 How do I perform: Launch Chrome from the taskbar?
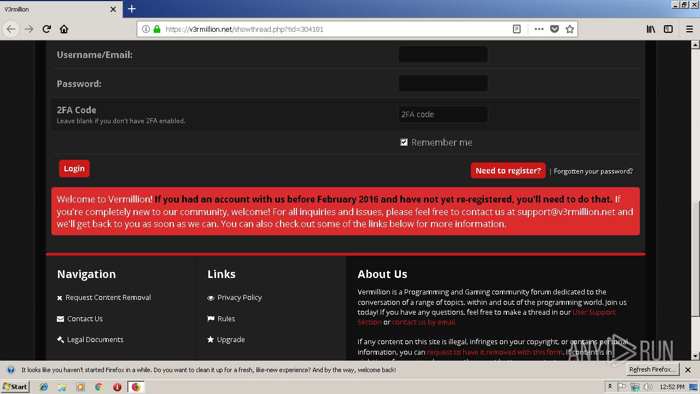tap(98, 387)
